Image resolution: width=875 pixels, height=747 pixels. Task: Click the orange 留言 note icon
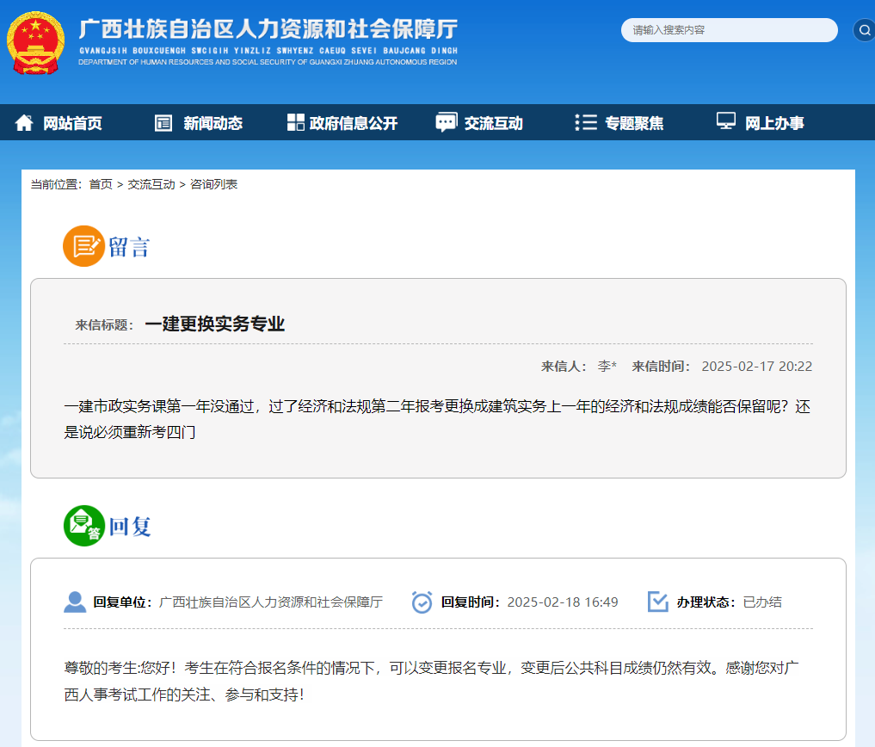[x=83, y=246]
